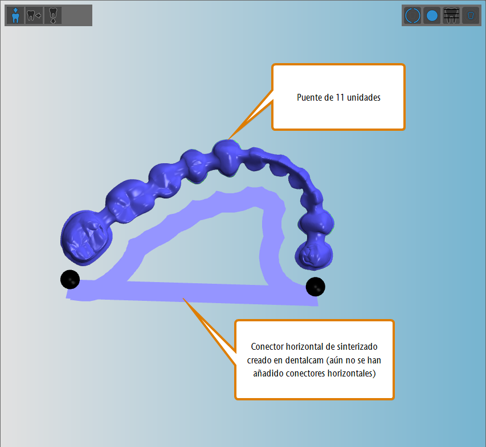Click the right black sphere control point
Image resolution: width=486 pixels, height=447 pixels.
316,287
